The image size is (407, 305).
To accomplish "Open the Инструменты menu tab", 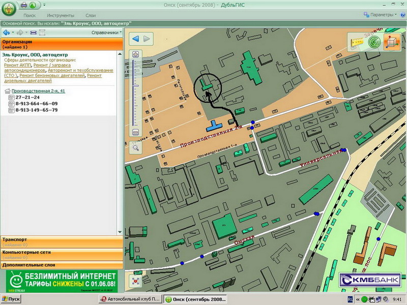I will (x=61, y=16).
